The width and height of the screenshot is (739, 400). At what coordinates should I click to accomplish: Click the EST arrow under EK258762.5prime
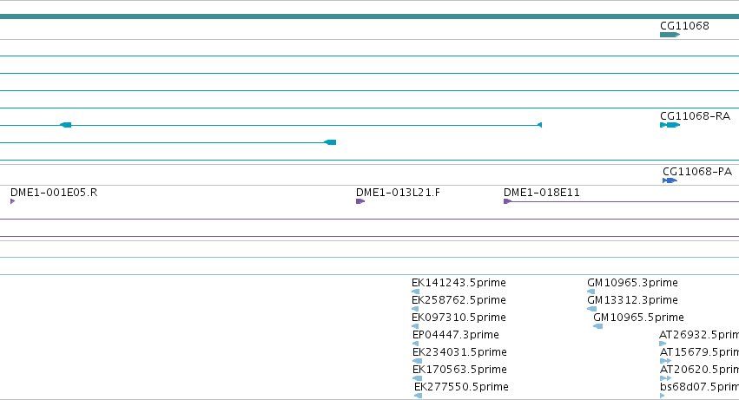pyautogui.click(x=415, y=309)
